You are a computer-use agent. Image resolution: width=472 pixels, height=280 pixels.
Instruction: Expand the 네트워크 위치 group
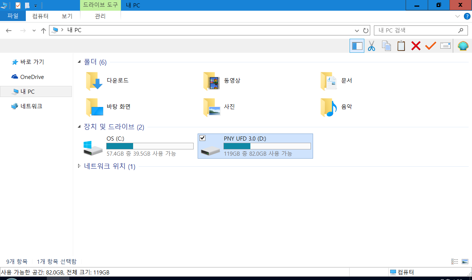(79, 166)
